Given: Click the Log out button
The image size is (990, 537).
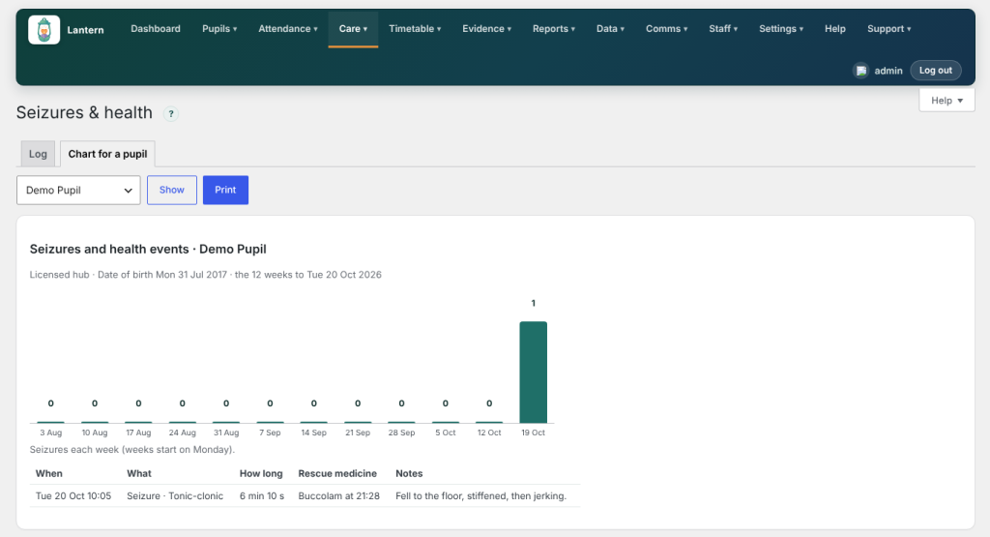Looking at the screenshot, I should click(x=935, y=70).
